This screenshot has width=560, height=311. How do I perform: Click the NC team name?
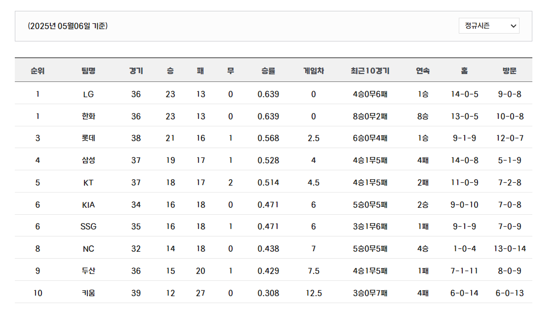pyautogui.click(x=88, y=248)
